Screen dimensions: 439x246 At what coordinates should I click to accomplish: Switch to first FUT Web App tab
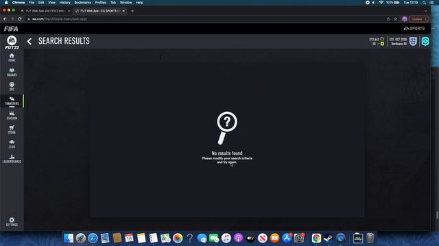pos(45,11)
